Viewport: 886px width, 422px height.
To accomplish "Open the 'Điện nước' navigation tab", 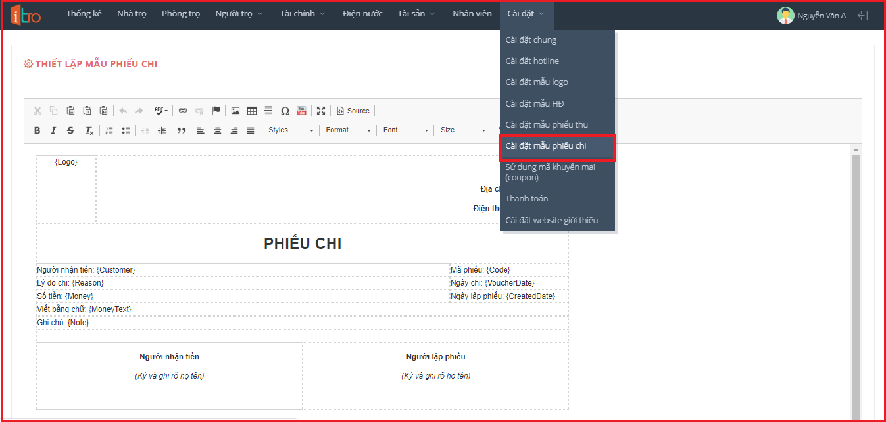I will tap(362, 14).
